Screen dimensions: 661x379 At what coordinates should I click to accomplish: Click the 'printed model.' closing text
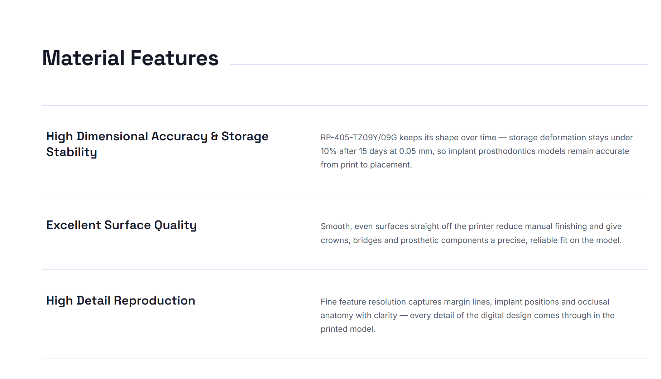point(348,329)
